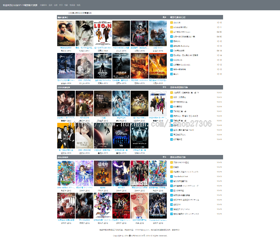Viewport: 280px width, 246px height.
Task: Open anime ranking item 1 containing GANGSTA
Action: click(181, 163)
